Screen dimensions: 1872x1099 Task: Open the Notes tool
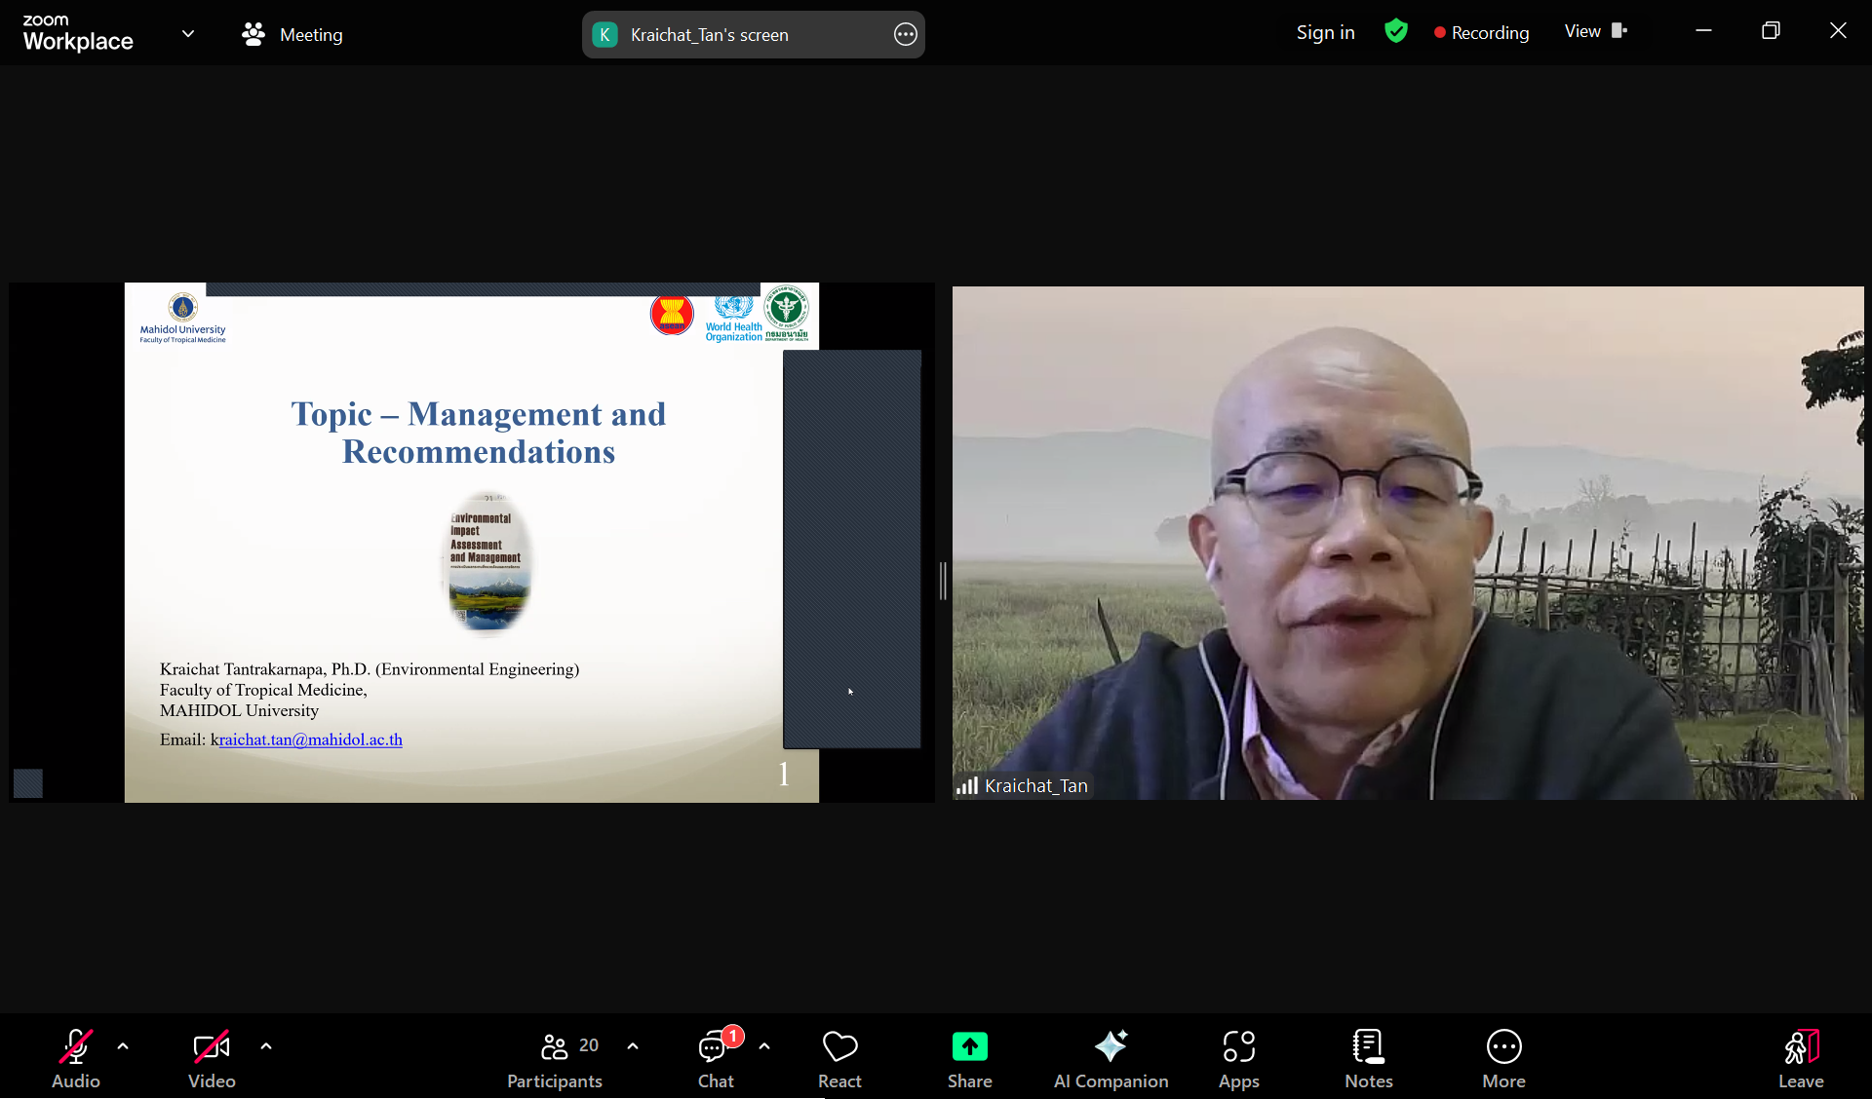(1368, 1058)
